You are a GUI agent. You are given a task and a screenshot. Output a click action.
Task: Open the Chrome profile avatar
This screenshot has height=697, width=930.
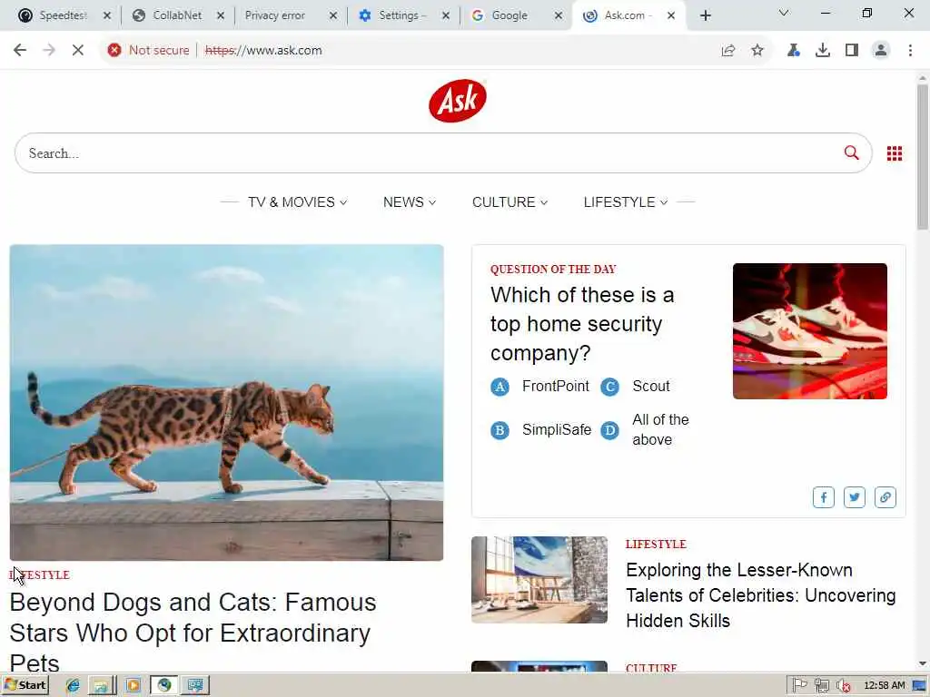pyautogui.click(x=881, y=51)
